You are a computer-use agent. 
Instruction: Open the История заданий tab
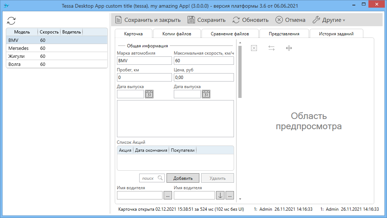(336, 34)
